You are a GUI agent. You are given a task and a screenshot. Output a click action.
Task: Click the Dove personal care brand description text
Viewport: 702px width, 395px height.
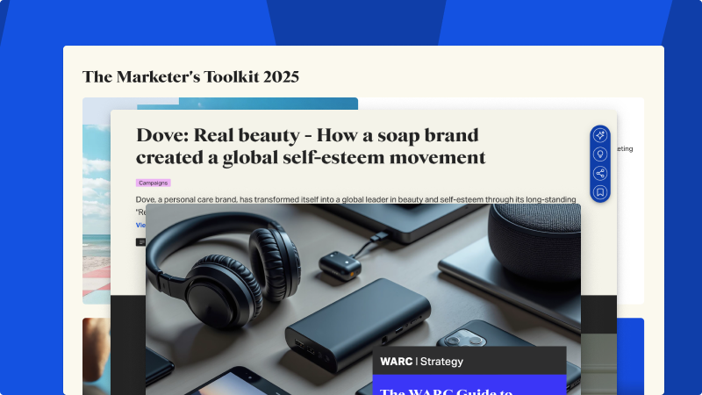(x=355, y=199)
